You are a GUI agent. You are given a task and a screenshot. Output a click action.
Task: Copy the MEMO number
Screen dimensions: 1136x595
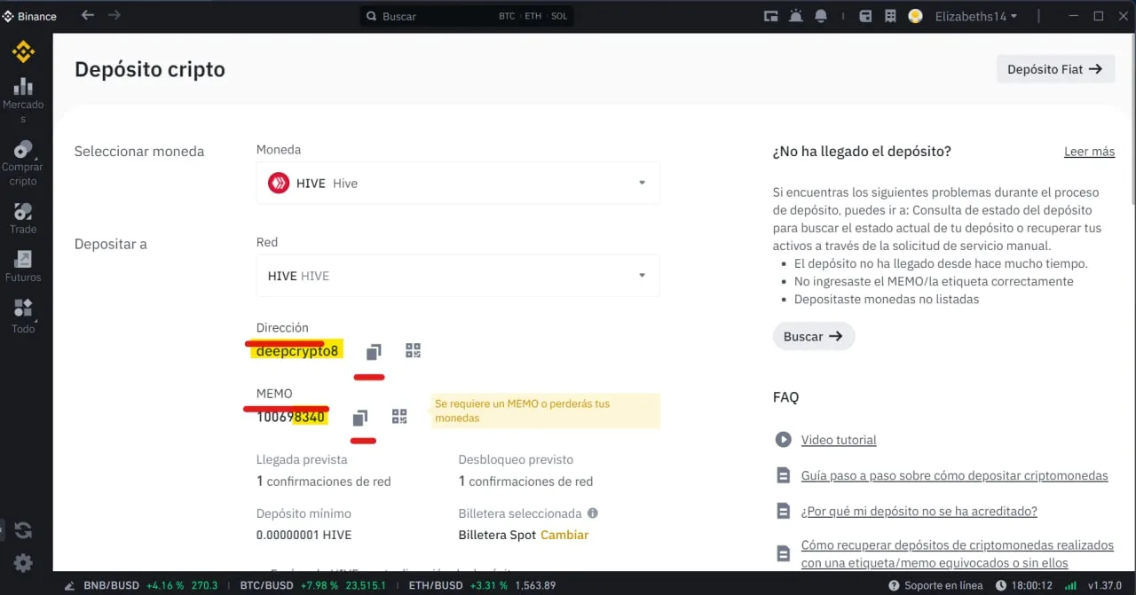(359, 417)
